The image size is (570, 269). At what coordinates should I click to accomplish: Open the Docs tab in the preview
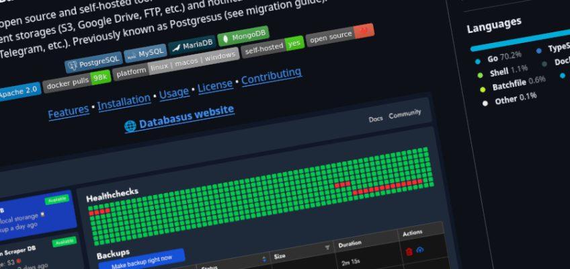[376, 119]
